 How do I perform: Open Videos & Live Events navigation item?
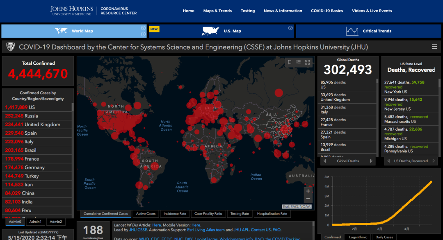372,11
